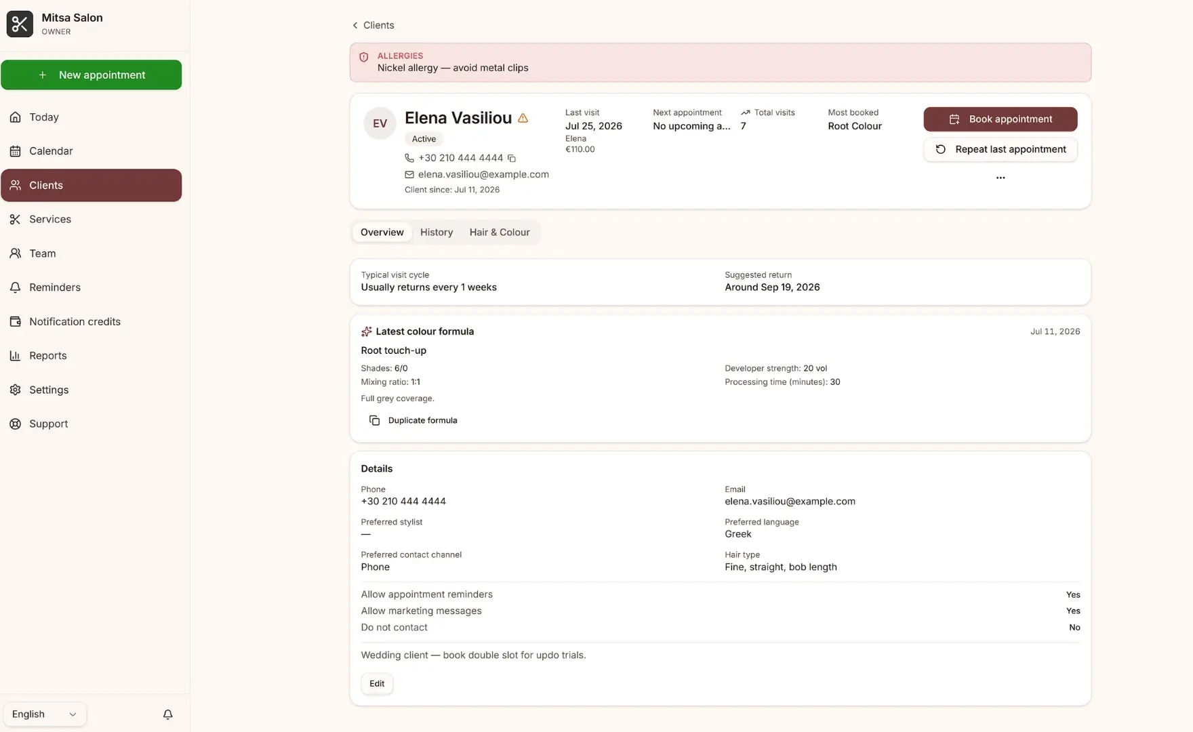The width and height of the screenshot is (1193, 732).
Task: Click the 'Jul 25, 2026' last visit date
Action: coord(594,126)
